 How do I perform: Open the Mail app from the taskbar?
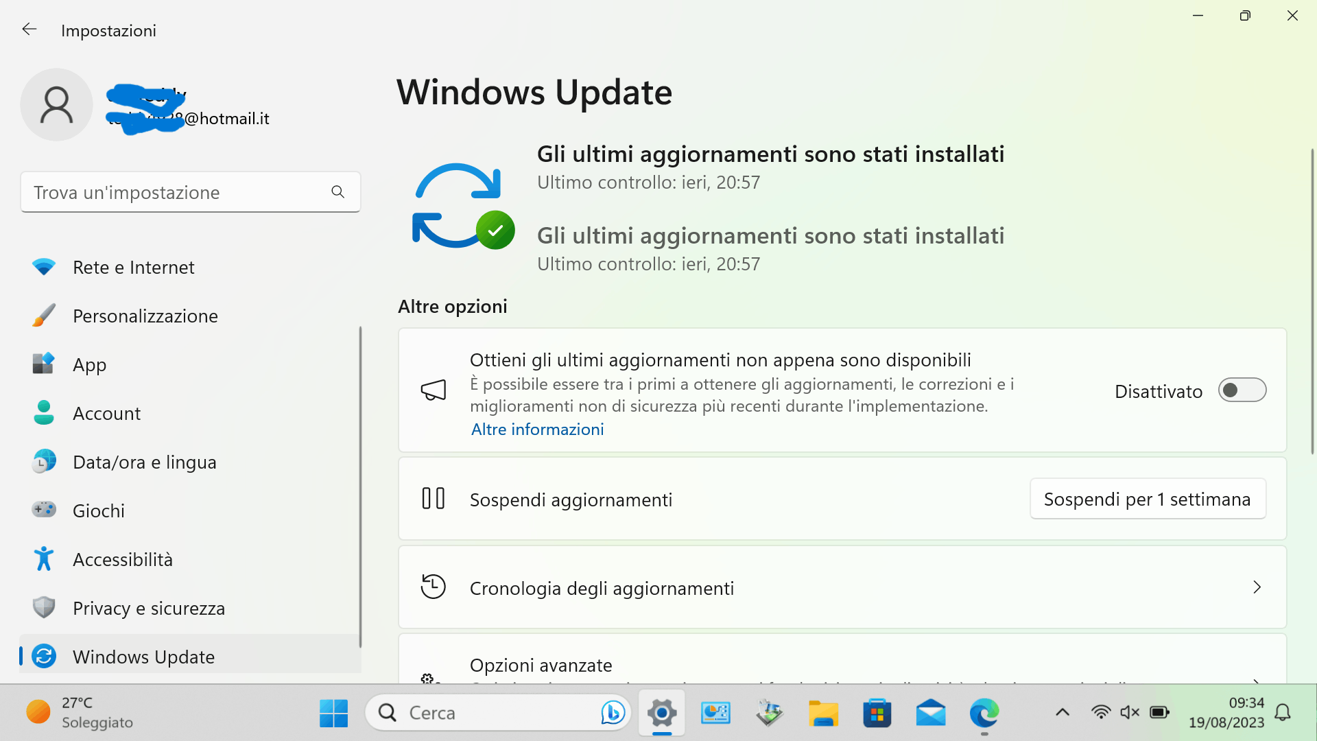930,714
